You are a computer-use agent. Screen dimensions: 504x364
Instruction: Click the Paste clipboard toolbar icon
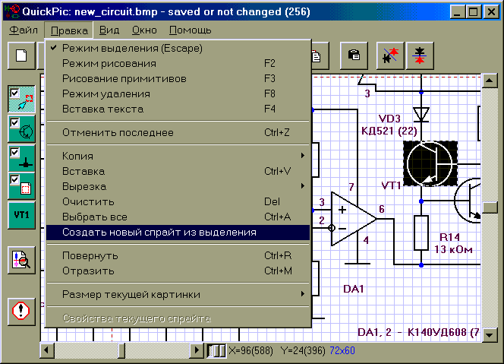coord(354,56)
